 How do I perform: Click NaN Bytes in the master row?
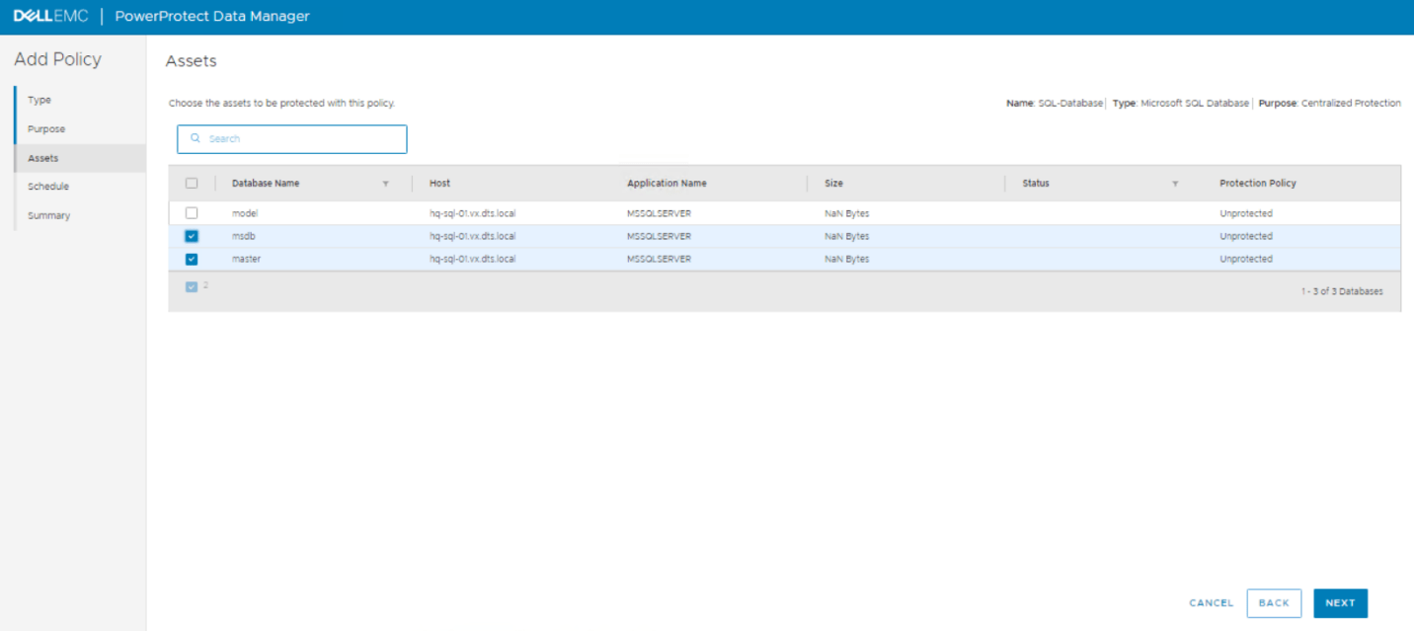[846, 259]
